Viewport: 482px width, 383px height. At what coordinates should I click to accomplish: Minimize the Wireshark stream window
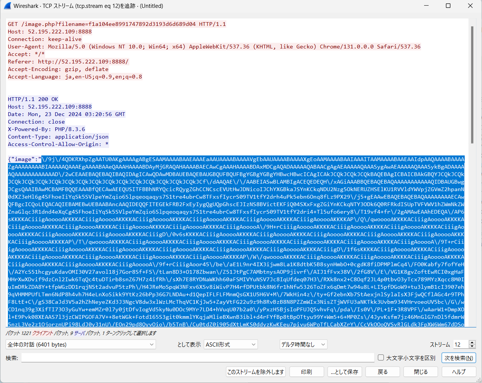[x=426, y=6]
